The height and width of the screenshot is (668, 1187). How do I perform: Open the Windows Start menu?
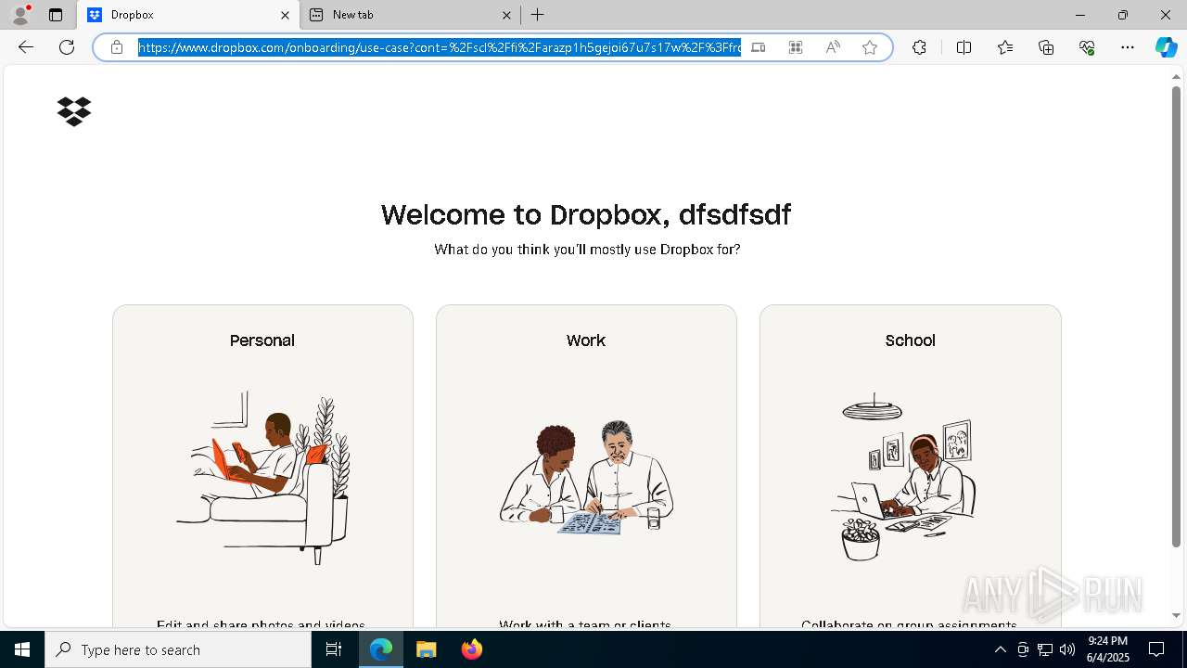point(22,649)
